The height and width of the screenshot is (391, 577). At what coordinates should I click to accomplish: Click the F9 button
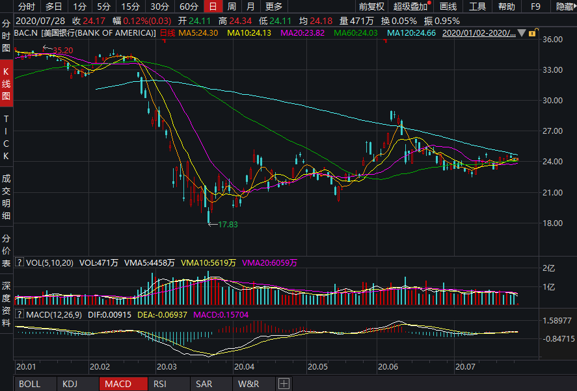click(x=535, y=6)
